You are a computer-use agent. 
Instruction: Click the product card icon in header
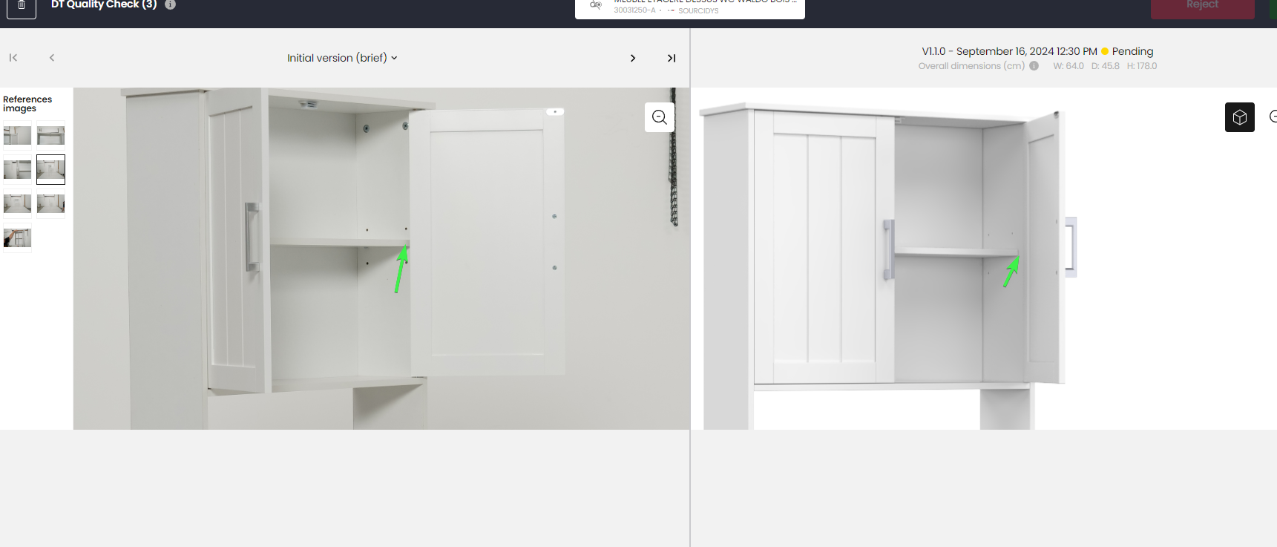595,5
